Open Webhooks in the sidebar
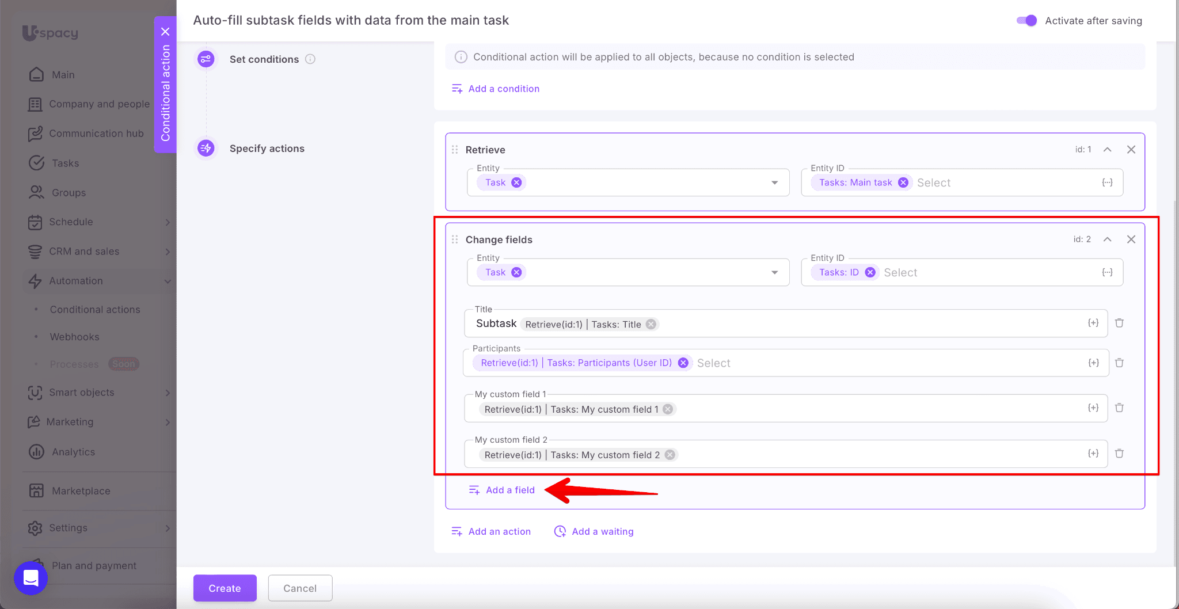The height and width of the screenshot is (609, 1179). coord(74,337)
